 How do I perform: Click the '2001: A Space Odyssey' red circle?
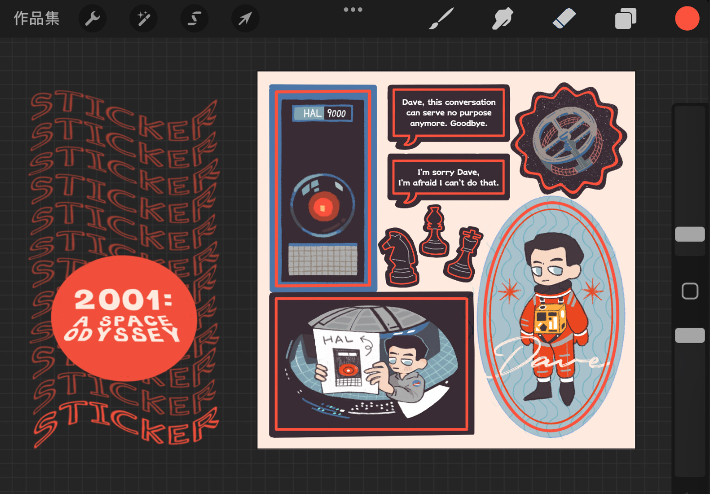click(124, 318)
